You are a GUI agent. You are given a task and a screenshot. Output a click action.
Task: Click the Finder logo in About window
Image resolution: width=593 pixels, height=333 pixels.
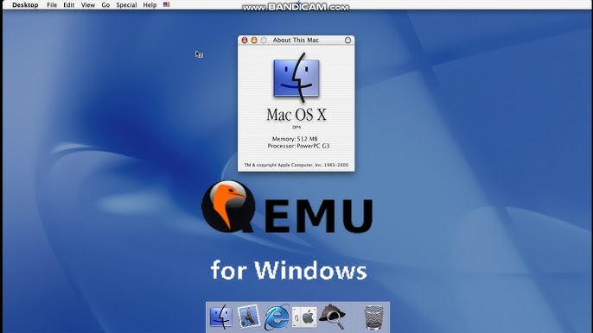[296, 78]
